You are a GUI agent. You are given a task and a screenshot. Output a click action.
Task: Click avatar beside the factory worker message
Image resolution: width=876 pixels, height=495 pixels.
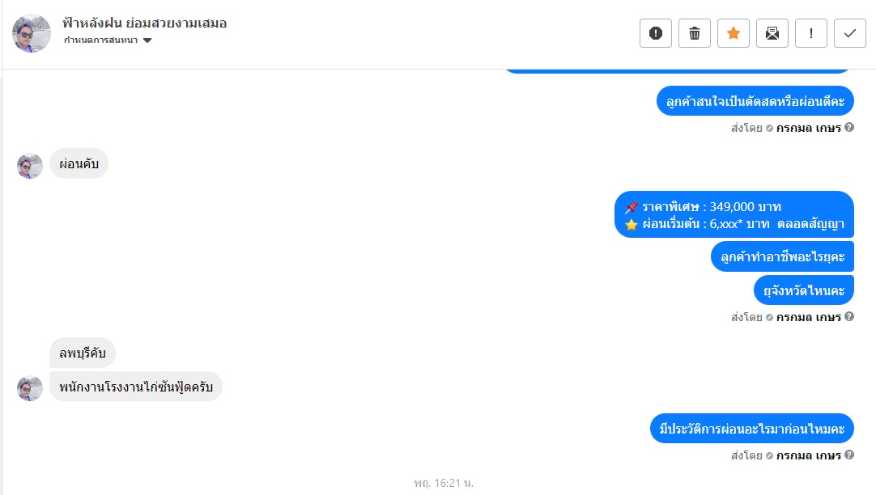(x=30, y=388)
